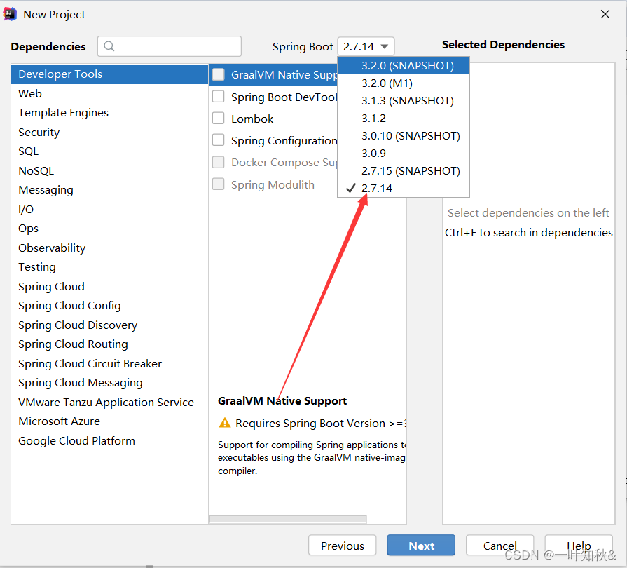Select version 3.2.0 (SNAPSHOT)
627x568 pixels.
click(404, 66)
